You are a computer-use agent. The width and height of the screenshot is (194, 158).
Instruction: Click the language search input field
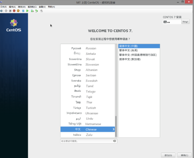89,141
